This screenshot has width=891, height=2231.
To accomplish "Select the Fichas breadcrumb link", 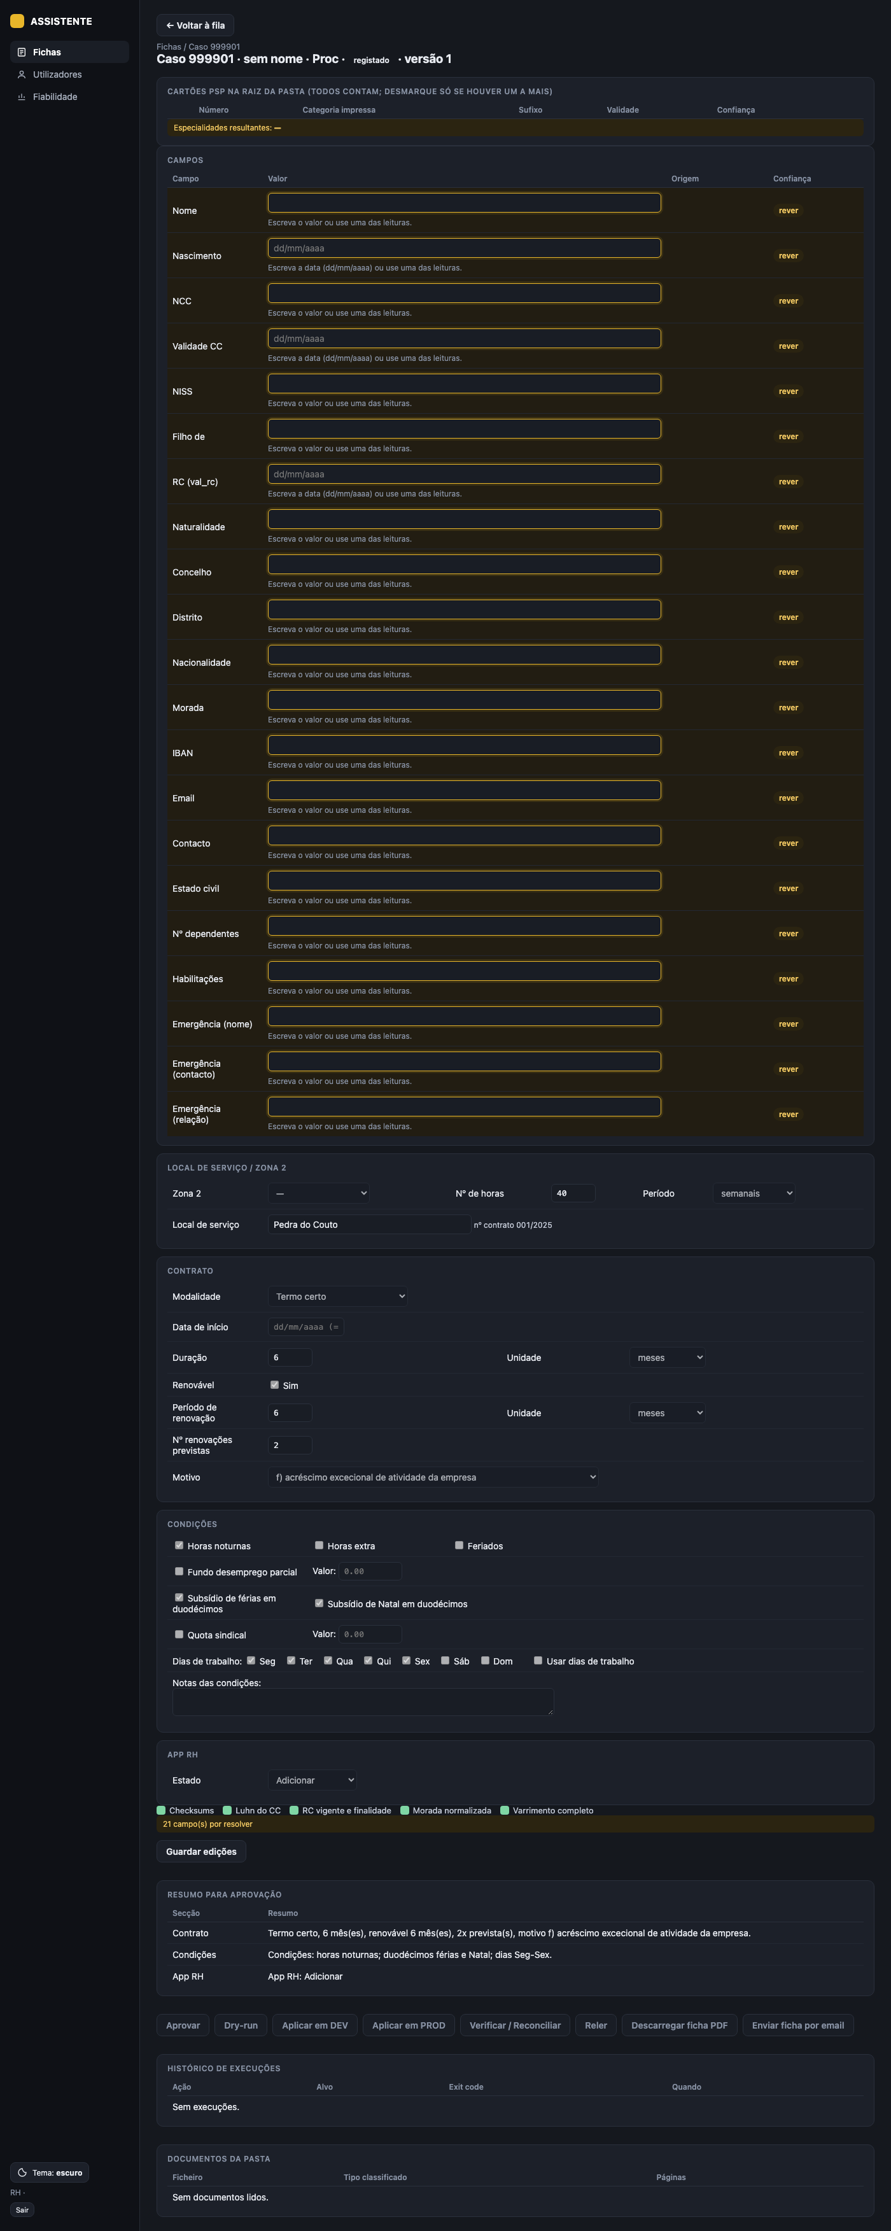I will pyautogui.click(x=169, y=46).
